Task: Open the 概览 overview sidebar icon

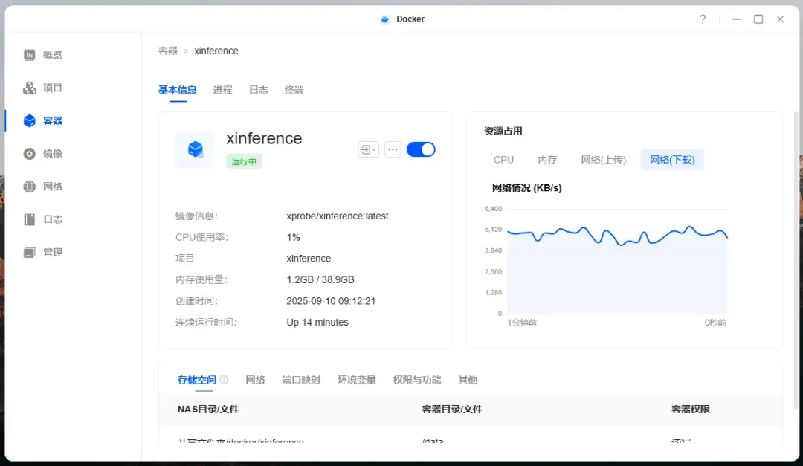Action: [30, 55]
